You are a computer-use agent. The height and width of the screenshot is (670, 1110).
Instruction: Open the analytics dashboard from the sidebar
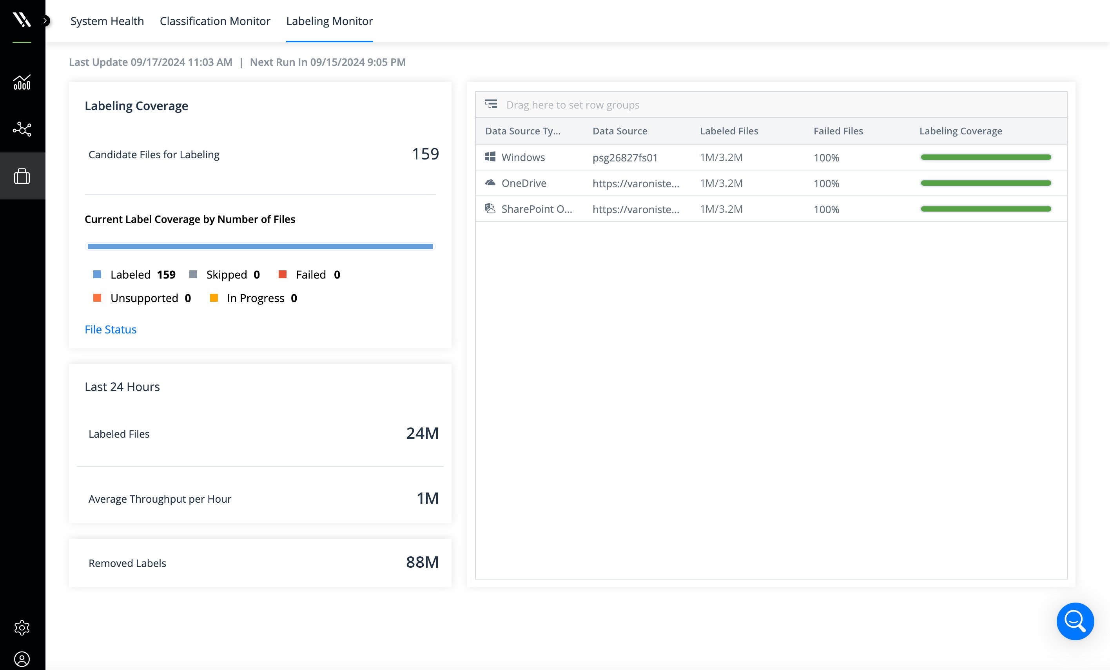tap(22, 83)
